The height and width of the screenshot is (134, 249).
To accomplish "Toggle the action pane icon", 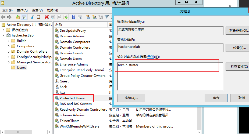I will (x=80, y=17).
